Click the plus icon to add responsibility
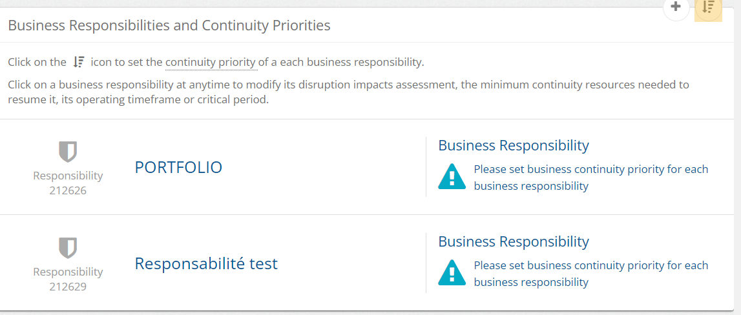The height and width of the screenshot is (315, 741). pos(676,8)
